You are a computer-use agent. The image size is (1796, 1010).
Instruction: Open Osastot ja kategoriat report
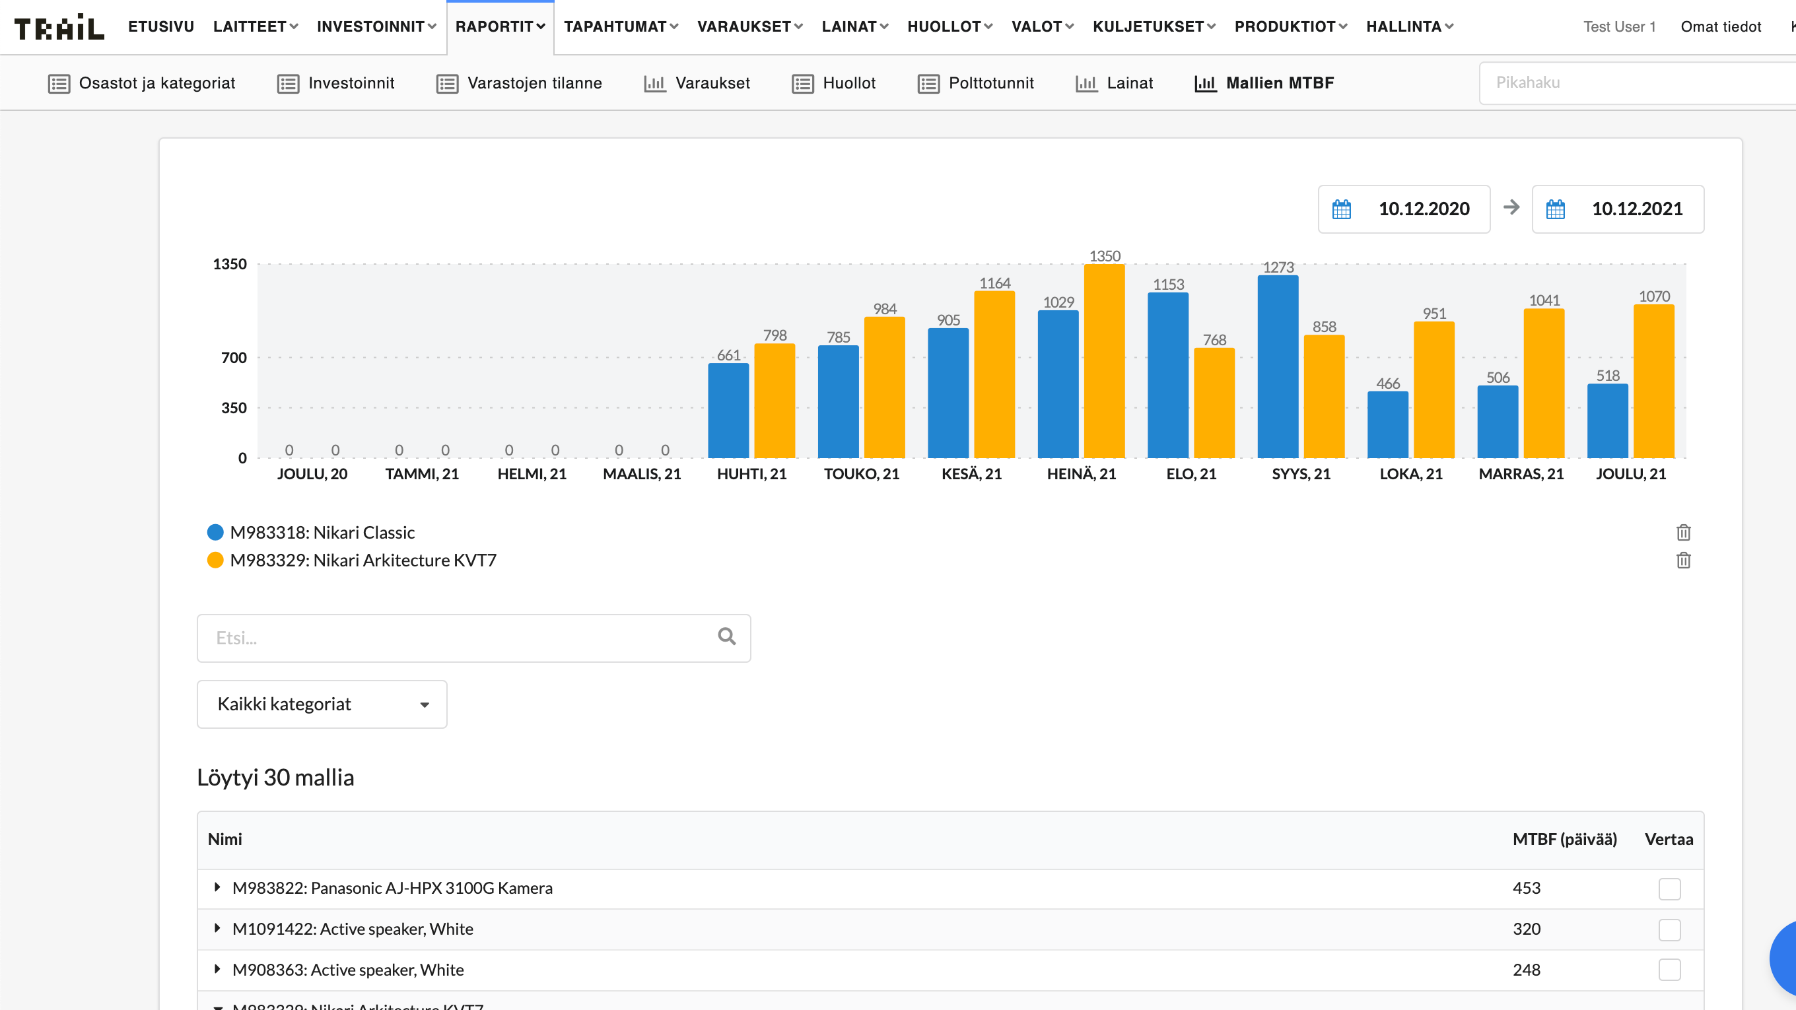click(x=141, y=83)
